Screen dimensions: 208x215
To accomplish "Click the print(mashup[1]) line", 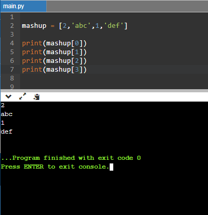I will pos(54,52).
